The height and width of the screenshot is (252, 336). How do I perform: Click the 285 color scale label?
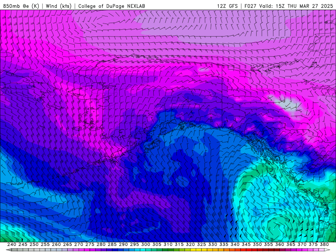[x=112, y=244]
